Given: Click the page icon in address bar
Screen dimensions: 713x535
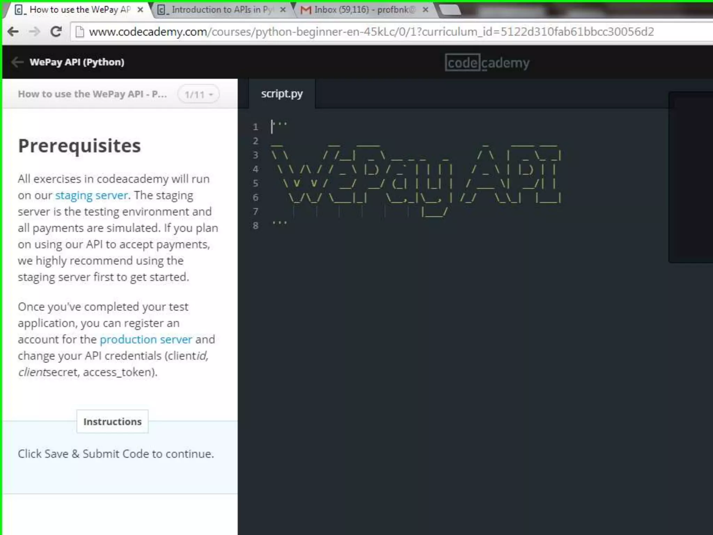Looking at the screenshot, I should click(x=80, y=32).
